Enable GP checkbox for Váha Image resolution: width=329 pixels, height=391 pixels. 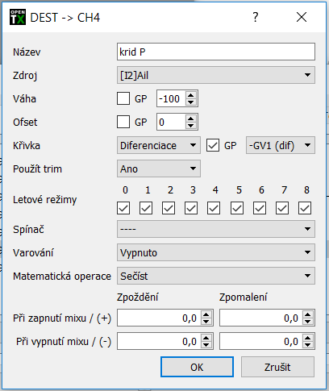[123, 98]
